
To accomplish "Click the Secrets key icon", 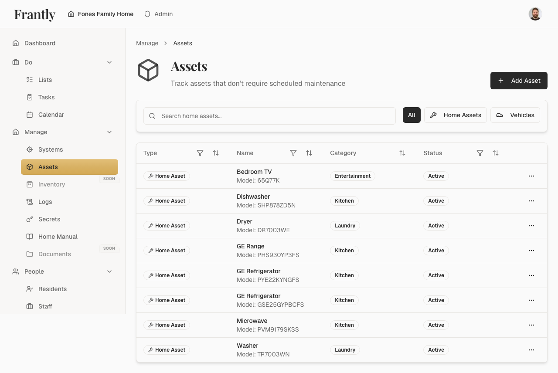I will click(29, 219).
